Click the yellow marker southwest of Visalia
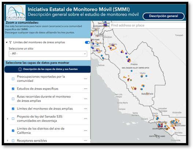Image resolution: width=193 pixels, height=150 pixels. tap(131, 80)
